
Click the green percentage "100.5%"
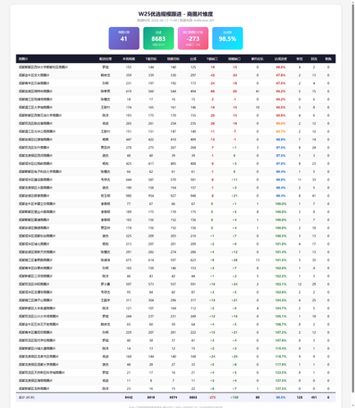(x=281, y=236)
